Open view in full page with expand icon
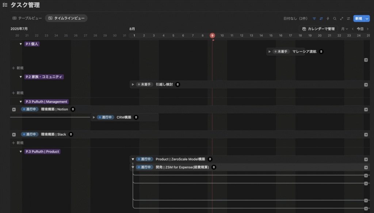This screenshot has width=374, height=213. coord(341,18)
